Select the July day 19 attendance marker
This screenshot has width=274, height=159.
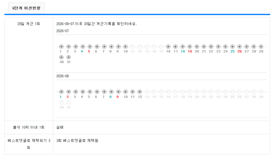click(x=190, y=47)
